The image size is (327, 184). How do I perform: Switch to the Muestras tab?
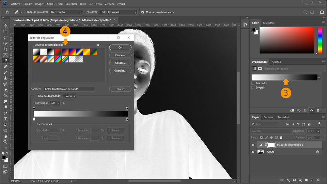pos(269,23)
